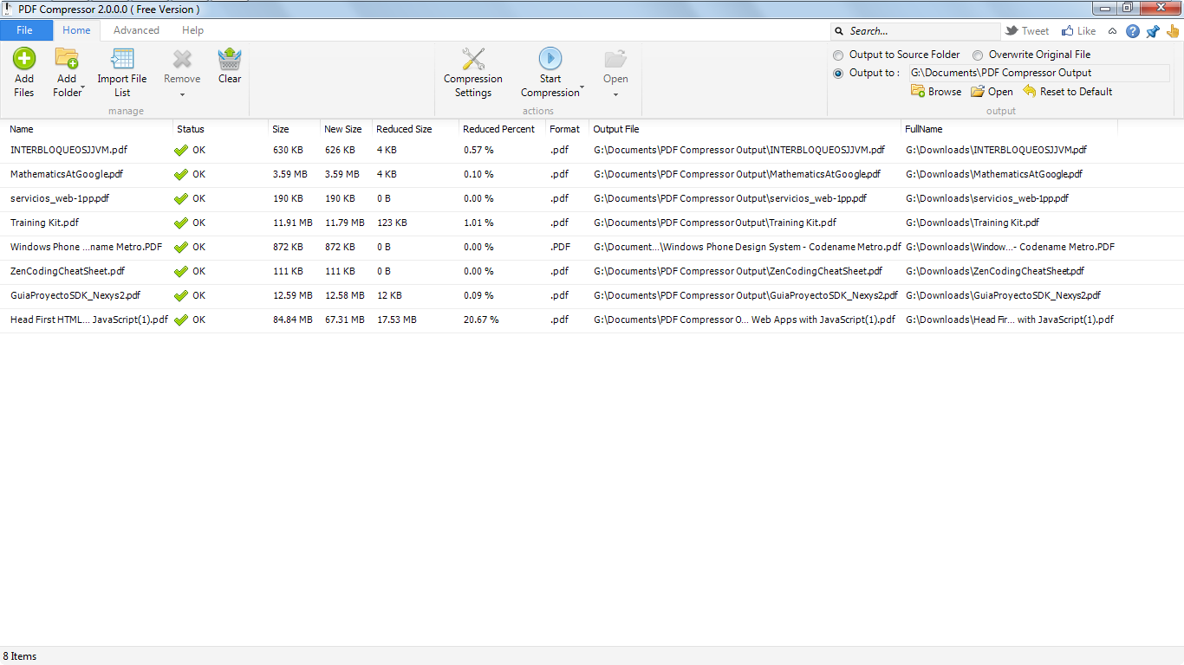The image size is (1184, 665).
Task: Click the thumbs-up Like icon
Action: (x=1068, y=30)
